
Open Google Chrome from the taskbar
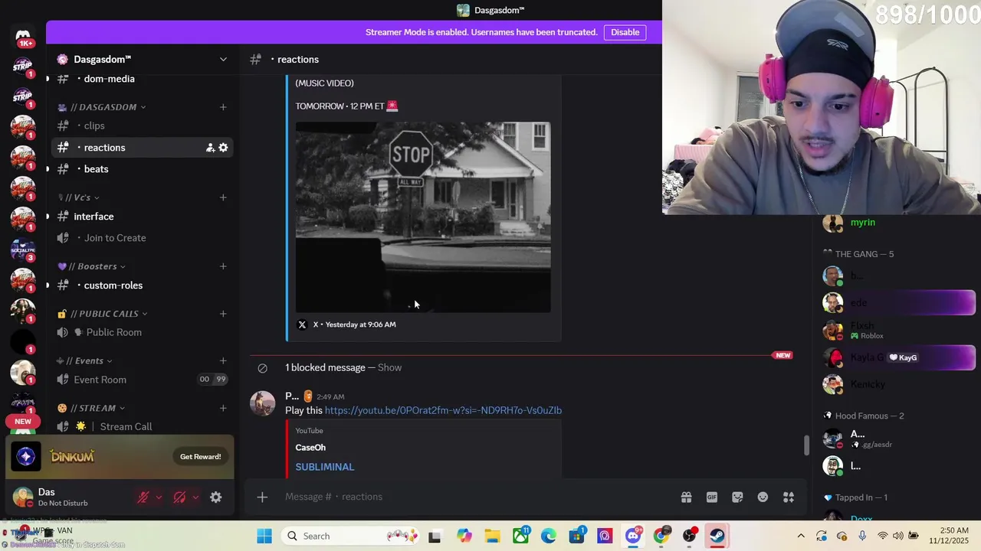tap(661, 536)
